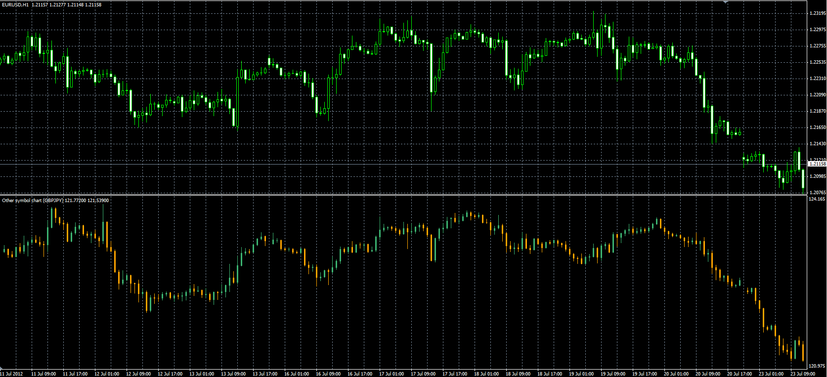Click the 1.22090 price scale label
Viewport: 827px width, 377px height.
[x=818, y=95]
